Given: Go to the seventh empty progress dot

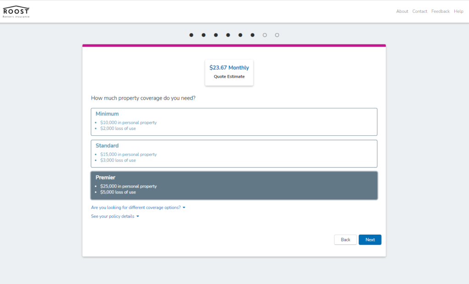Looking at the screenshot, I should 265,35.
